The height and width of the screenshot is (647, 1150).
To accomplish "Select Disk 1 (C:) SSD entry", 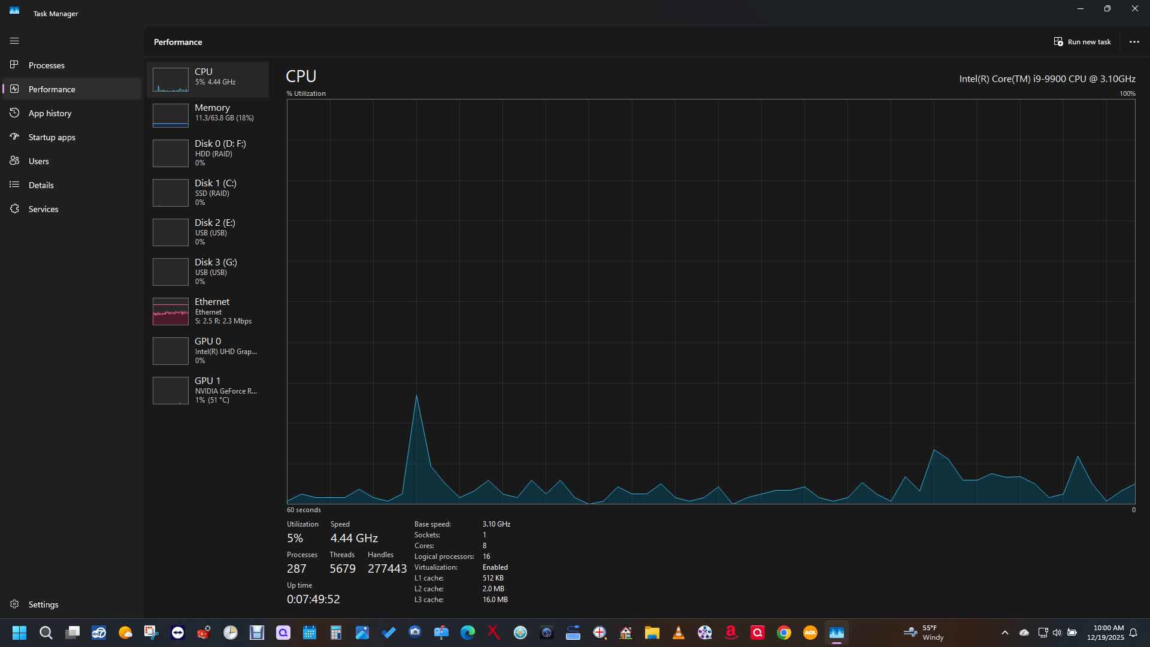I will click(x=208, y=192).
